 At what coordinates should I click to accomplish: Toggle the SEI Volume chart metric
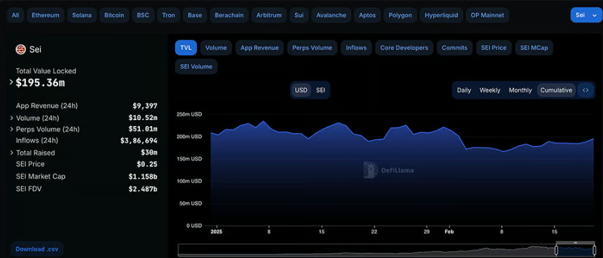tap(196, 67)
